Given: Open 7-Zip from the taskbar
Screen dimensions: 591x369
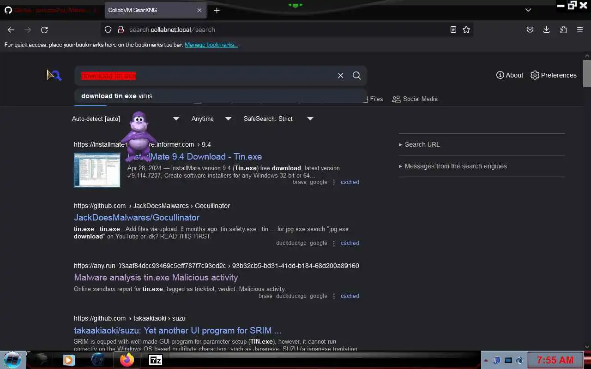Looking at the screenshot, I should [156, 360].
